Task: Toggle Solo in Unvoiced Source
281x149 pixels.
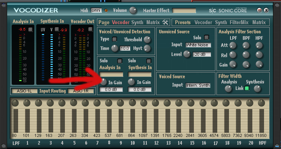Action: [206, 37]
